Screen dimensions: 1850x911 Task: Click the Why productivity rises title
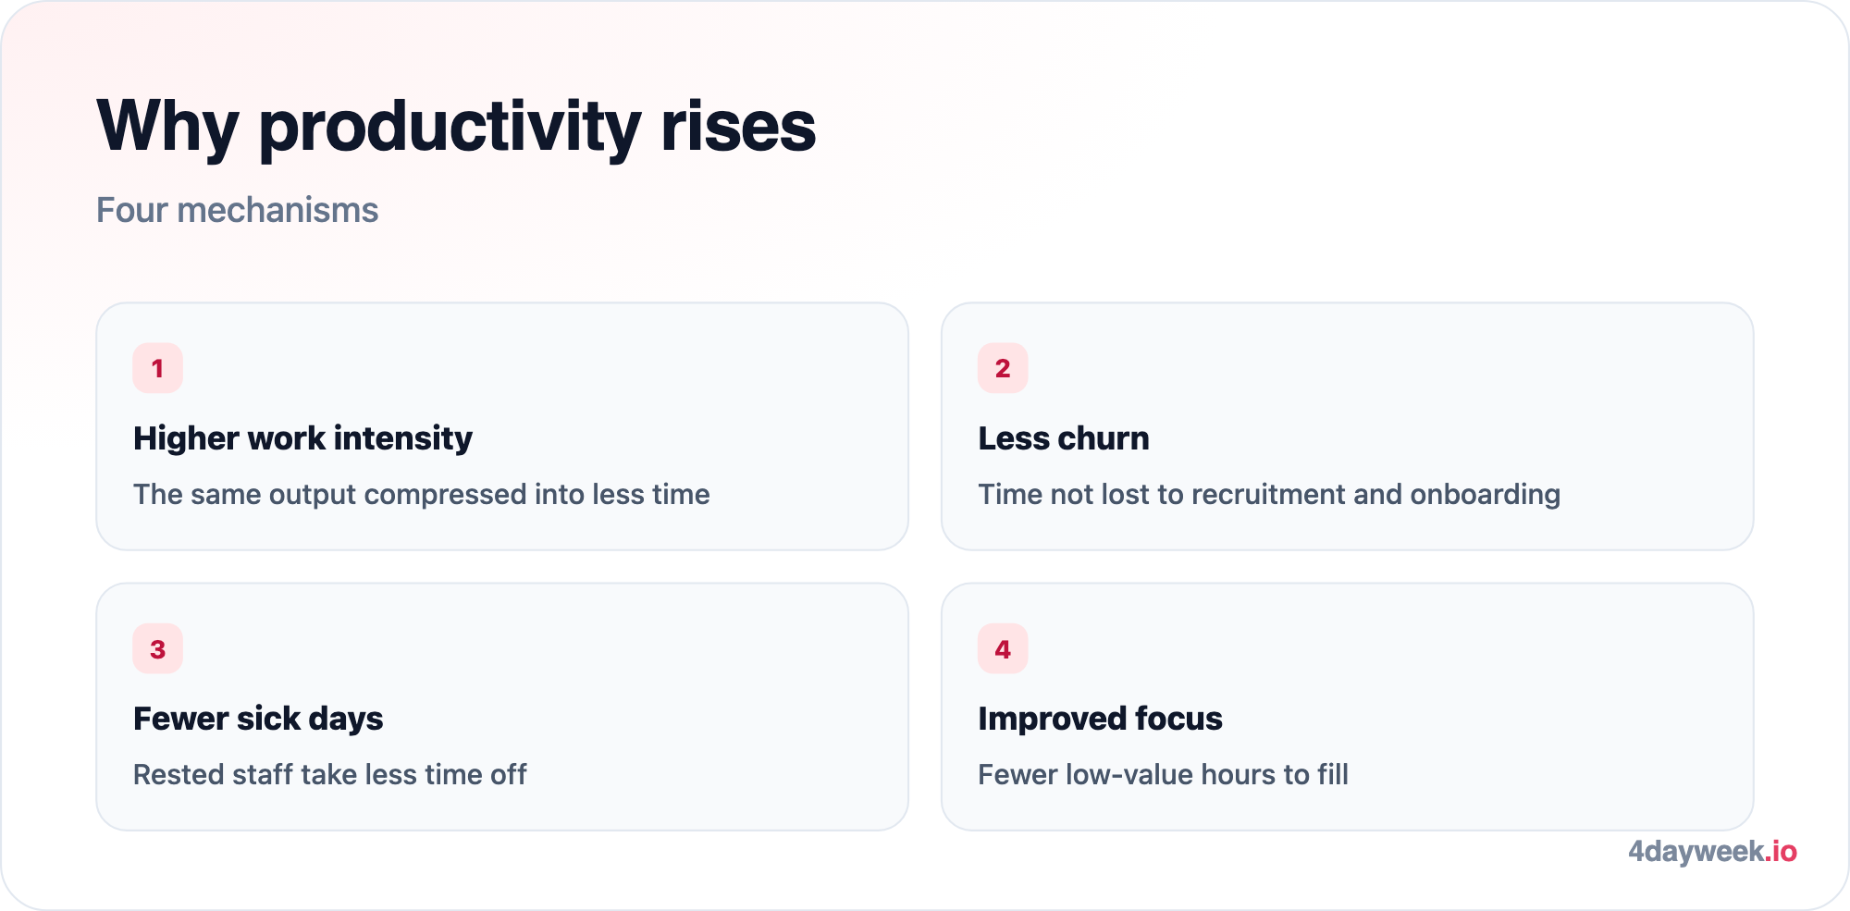(456, 126)
